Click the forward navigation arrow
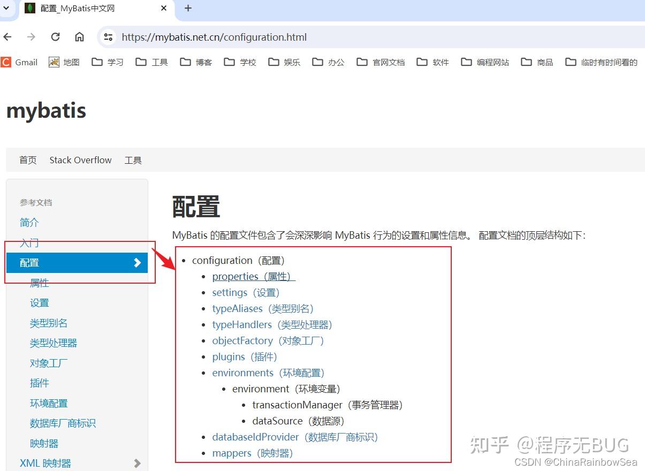This screenshot has height=471, width=645. click(x=31, y=37)
